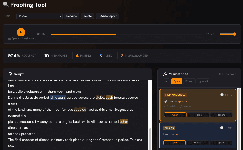Mark the missing Lush mismatch as Pickup
This screenshot has height=150, width=243.
[x=198, y=143]
